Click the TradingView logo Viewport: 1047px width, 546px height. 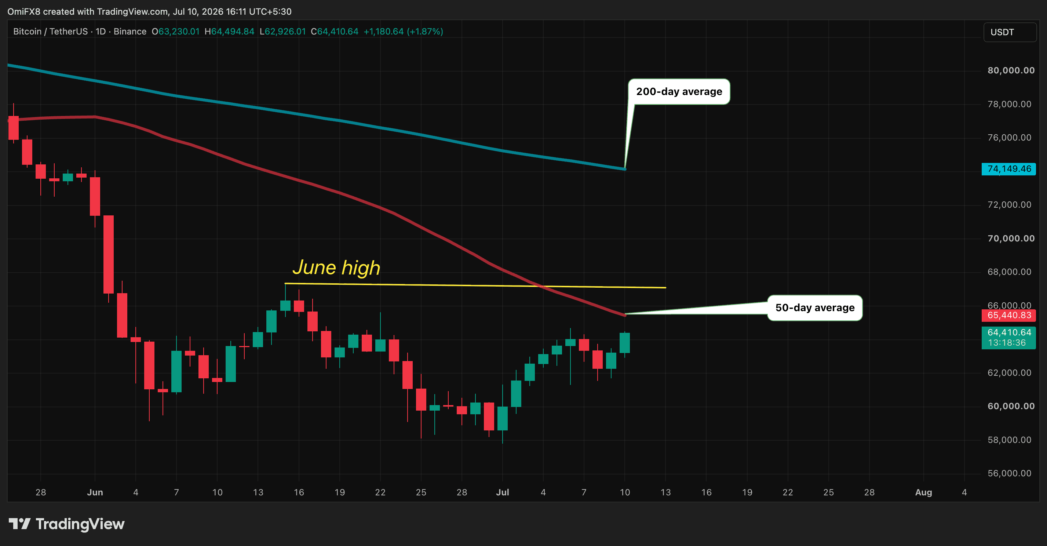pyautogui.click(x=66, y=524)
